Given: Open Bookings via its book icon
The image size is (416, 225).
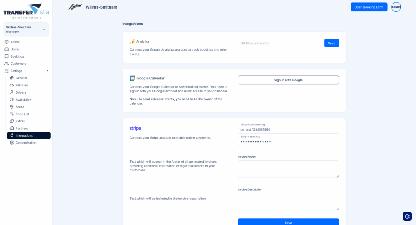Looking at the screenshot, I should [6, 56].
